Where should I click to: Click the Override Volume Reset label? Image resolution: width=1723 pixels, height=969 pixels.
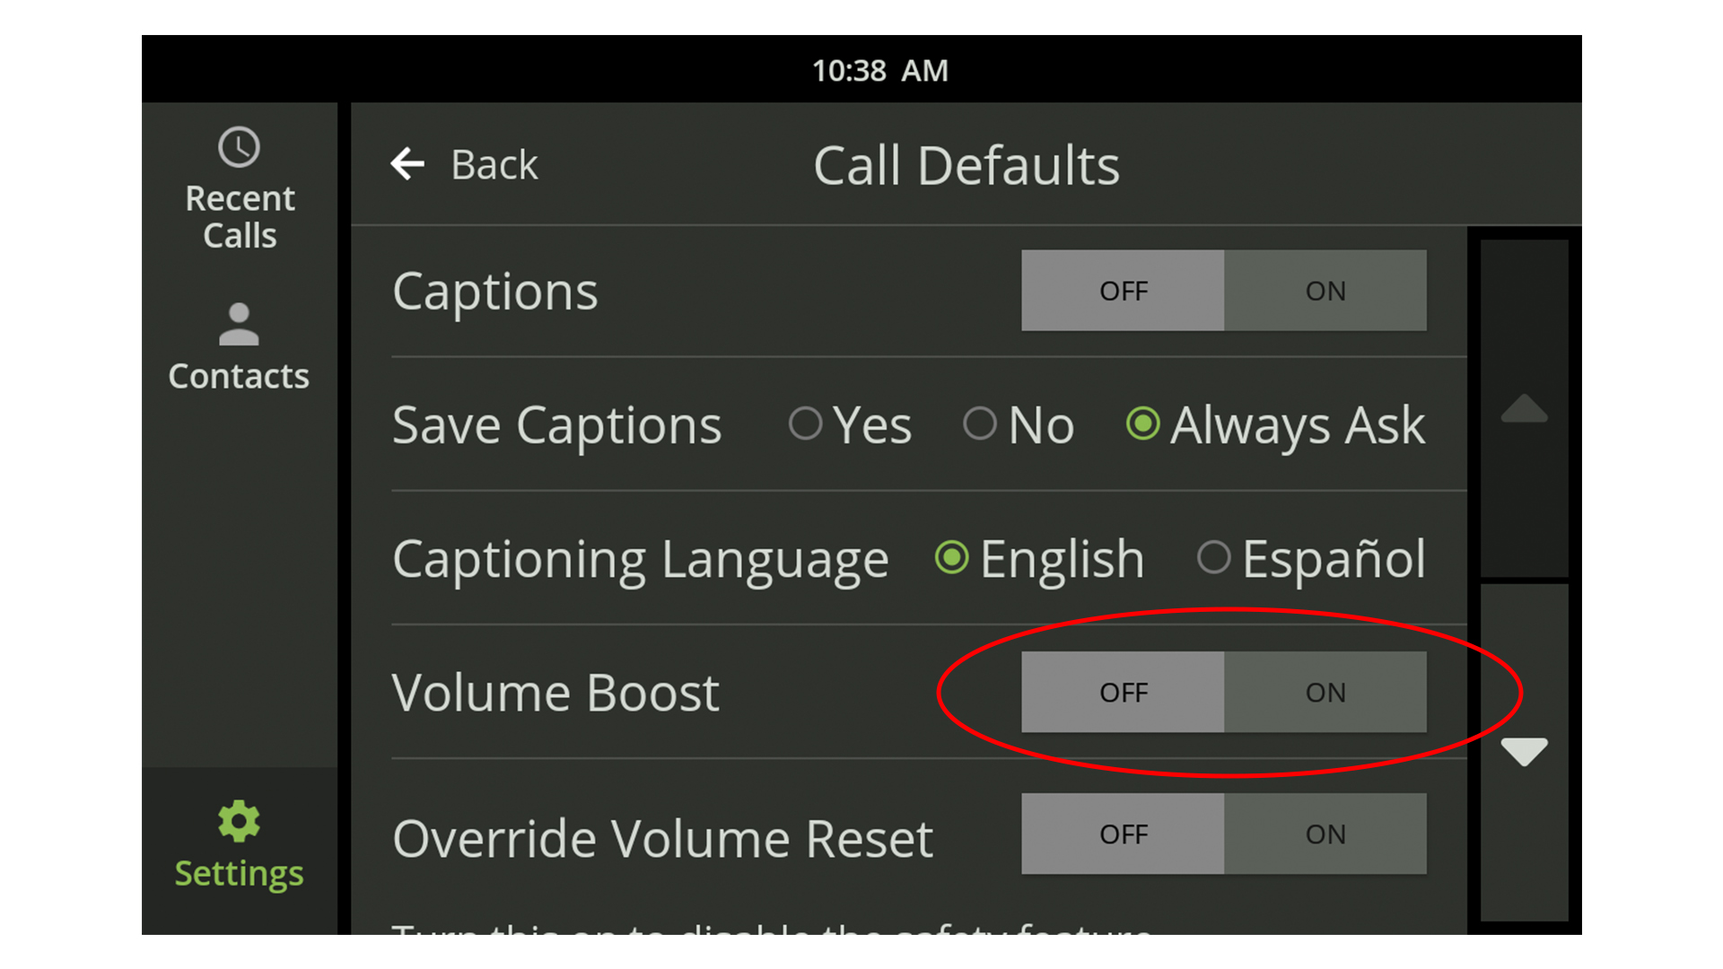(x=662, y=839)
